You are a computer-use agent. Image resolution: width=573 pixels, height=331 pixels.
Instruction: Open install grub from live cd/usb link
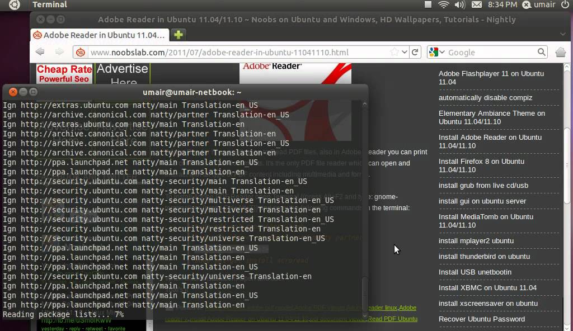tap(483, 185)
